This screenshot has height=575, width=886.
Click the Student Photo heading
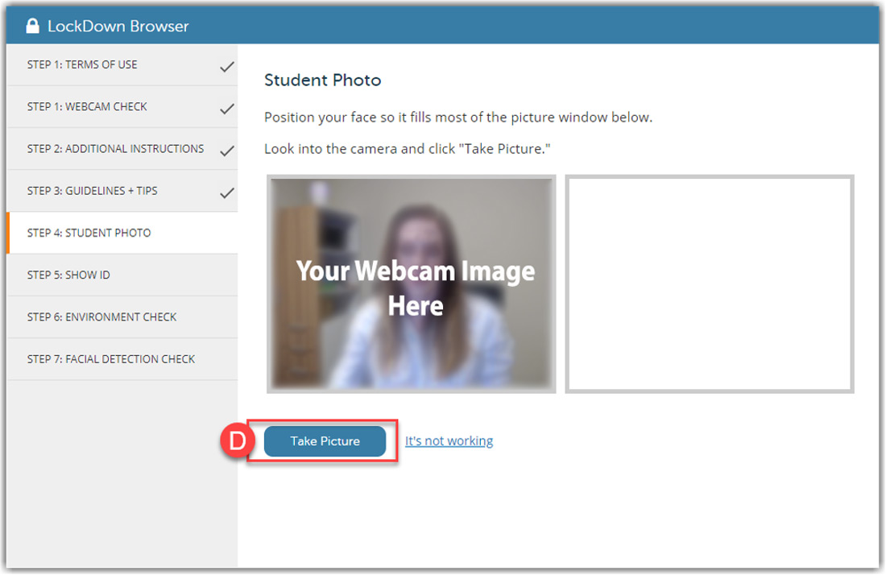coord(322,81)
